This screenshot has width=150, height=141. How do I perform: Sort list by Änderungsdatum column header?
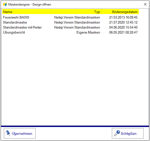[x=120, y=12]
